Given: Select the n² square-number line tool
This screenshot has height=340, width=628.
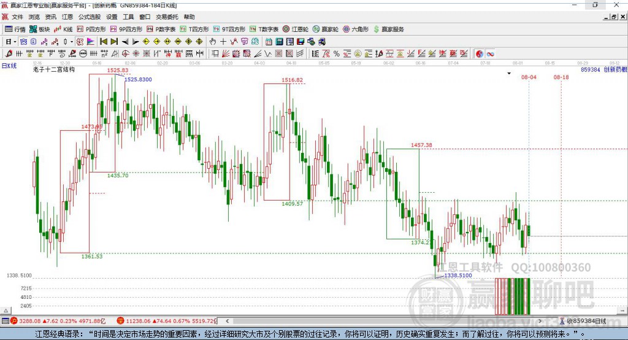Looking at the screenshot, I should click(104, 54).
